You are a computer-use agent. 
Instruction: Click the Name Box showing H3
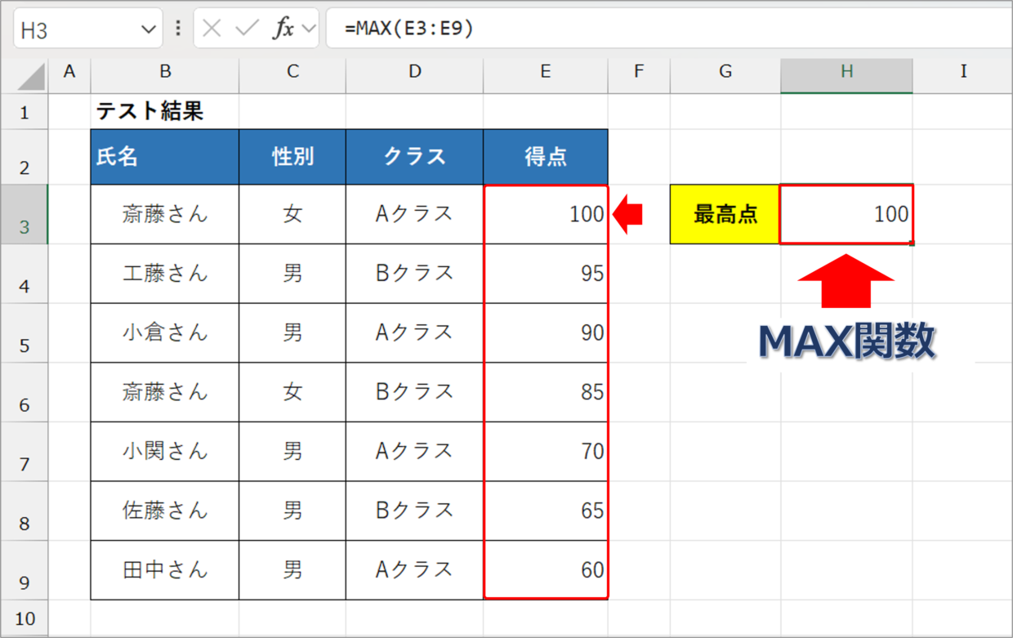[x=87, y=29]
